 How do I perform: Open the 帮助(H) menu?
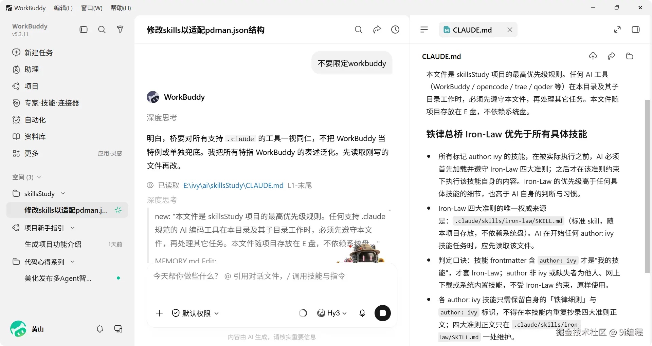tap(121, 8)
